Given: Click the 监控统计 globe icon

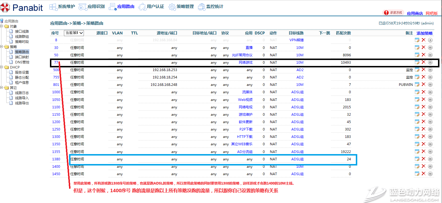Looking at the screenshot, I should click(x=202, y=7).
